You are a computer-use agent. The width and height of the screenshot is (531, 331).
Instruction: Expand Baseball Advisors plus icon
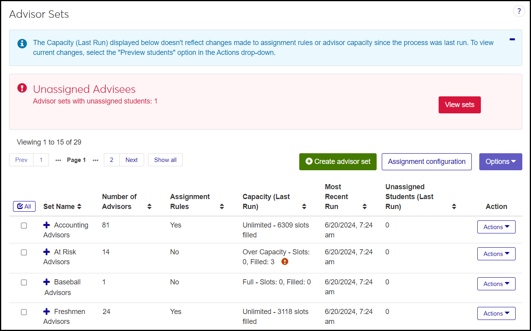[47, 282]
